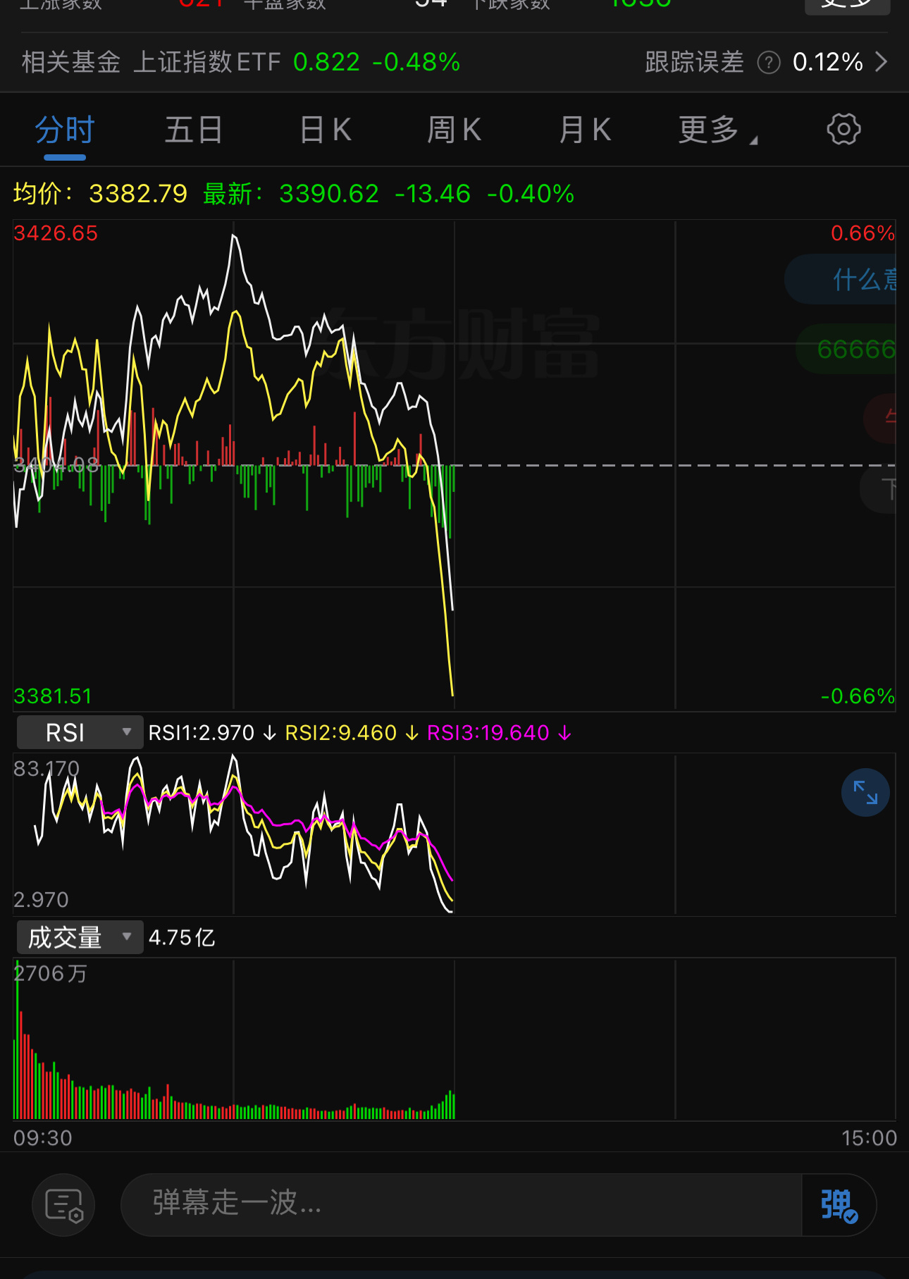Screen dimensions: 909x1279
Task: Open tracking error details chevron
Action: 882,62
